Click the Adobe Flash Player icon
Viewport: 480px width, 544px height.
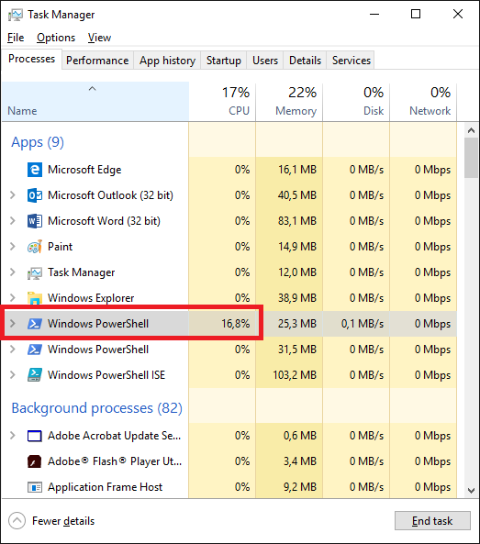(35, 461)
